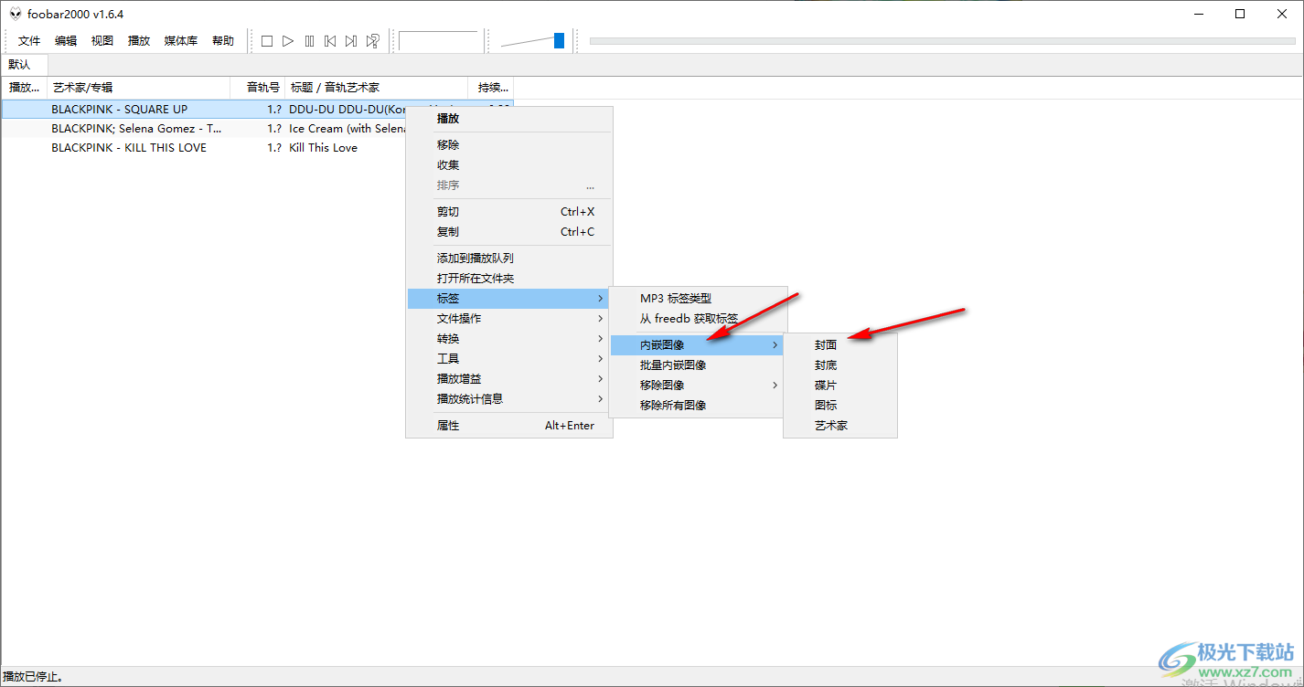Expand the 移除图像 submenu
This screenshot has height=687, width=1304.
coord(698,386)
